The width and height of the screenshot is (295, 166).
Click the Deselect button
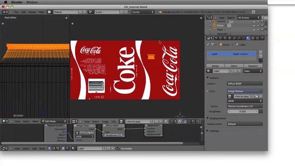click(x=253, y=66)
